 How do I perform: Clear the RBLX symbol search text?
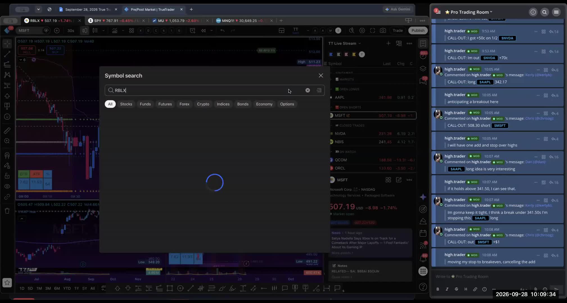tap(308, 90)
